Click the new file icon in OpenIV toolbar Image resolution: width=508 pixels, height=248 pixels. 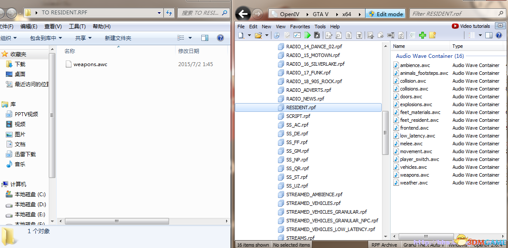click(241, 35)
